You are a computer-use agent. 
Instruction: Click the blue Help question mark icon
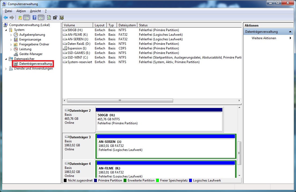(34, 17)
